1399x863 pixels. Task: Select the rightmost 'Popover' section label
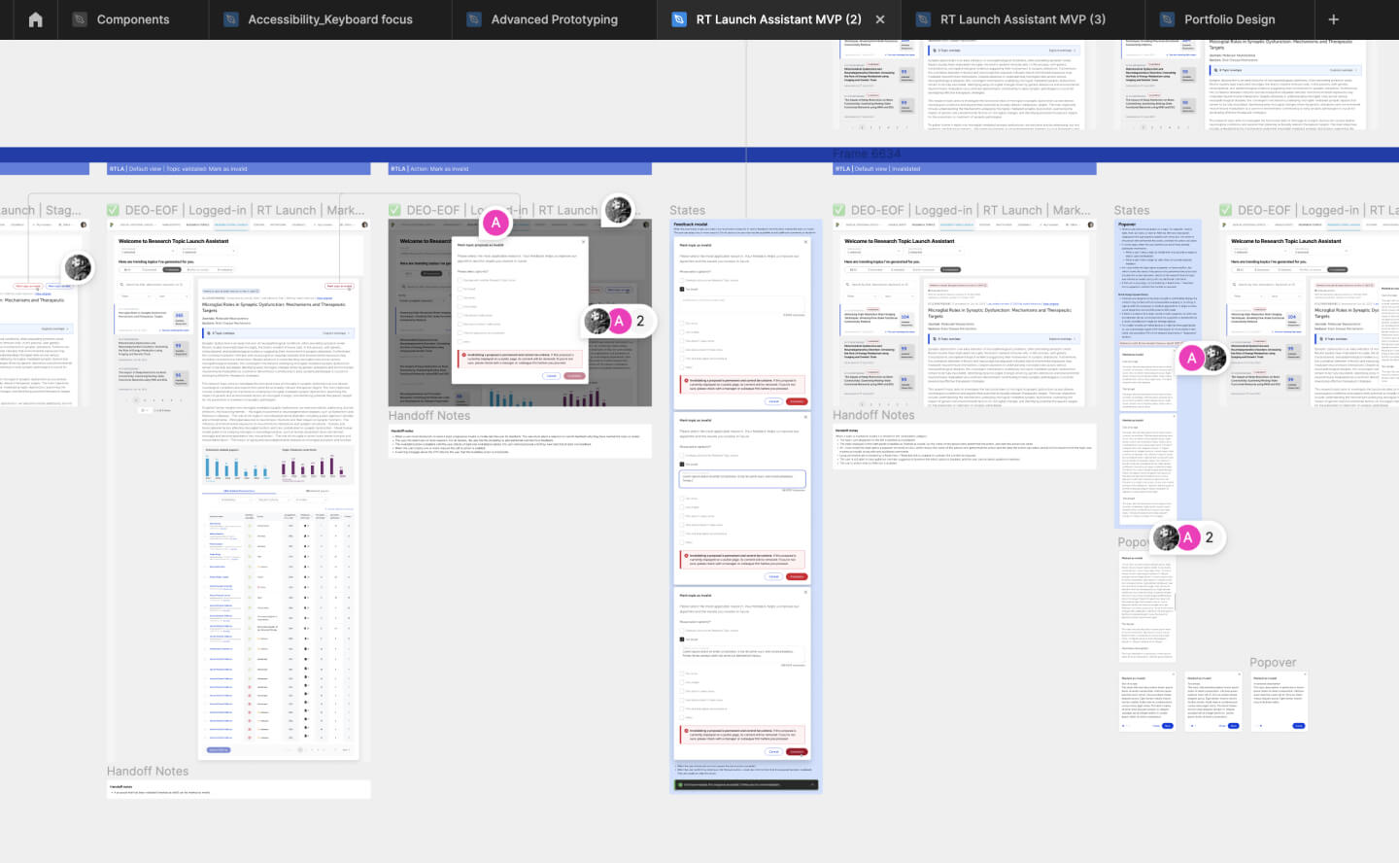coord(1273,663)
